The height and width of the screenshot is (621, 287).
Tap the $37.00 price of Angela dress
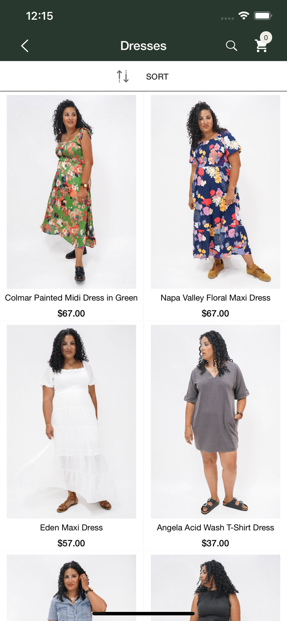(215, 543)
